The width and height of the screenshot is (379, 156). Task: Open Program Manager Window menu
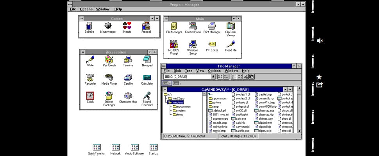[x=103, y=9]
